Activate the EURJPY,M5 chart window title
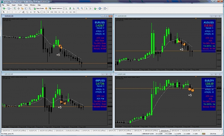The width and height of the screenshot is (224, 136). click(121, 74)
